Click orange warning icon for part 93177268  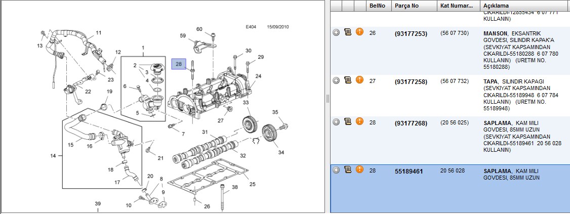click(359, 121)
